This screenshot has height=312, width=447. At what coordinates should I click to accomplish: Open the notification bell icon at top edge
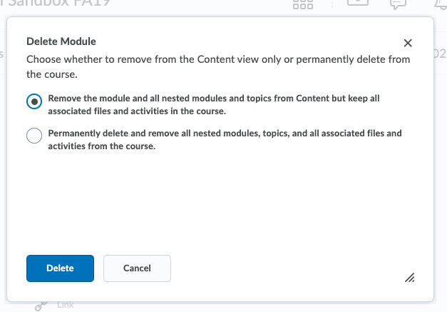441,4
